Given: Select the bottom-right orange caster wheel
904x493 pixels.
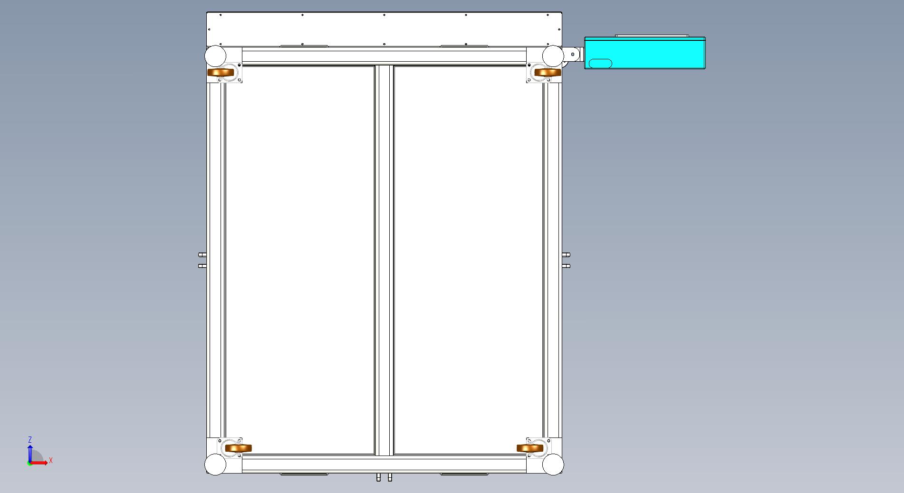Looking at the screenshot, I should (x=530, y=448).
